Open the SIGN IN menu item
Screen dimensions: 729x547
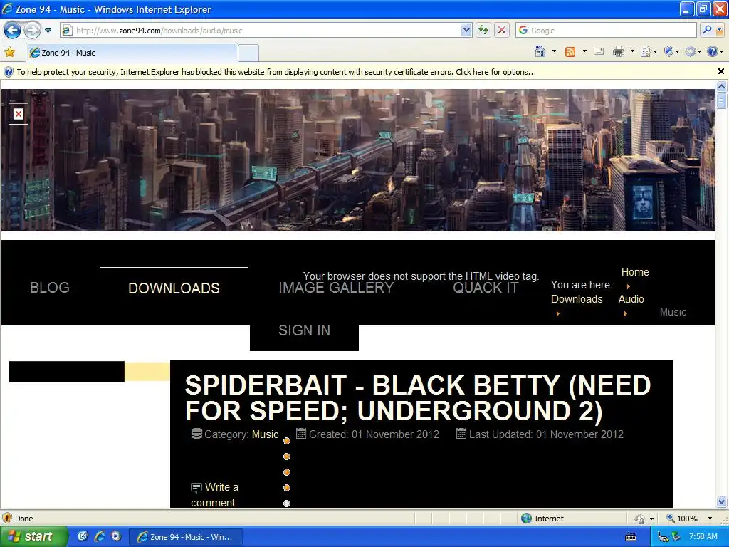304,330
